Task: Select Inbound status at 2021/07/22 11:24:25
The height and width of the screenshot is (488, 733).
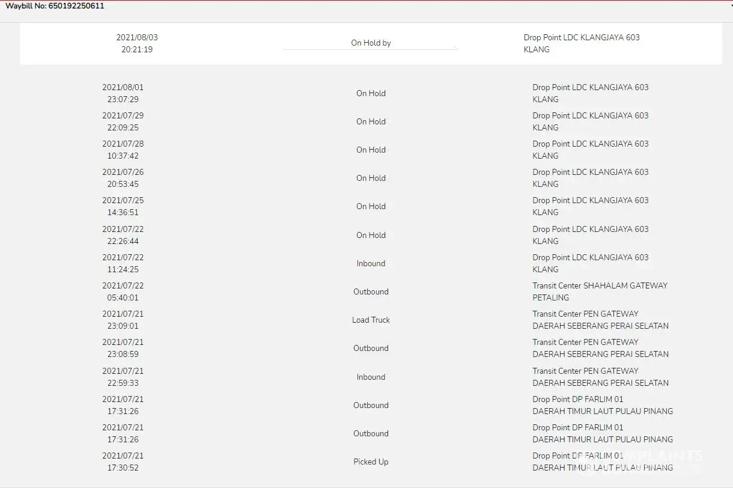Action: tap(371, 263)
